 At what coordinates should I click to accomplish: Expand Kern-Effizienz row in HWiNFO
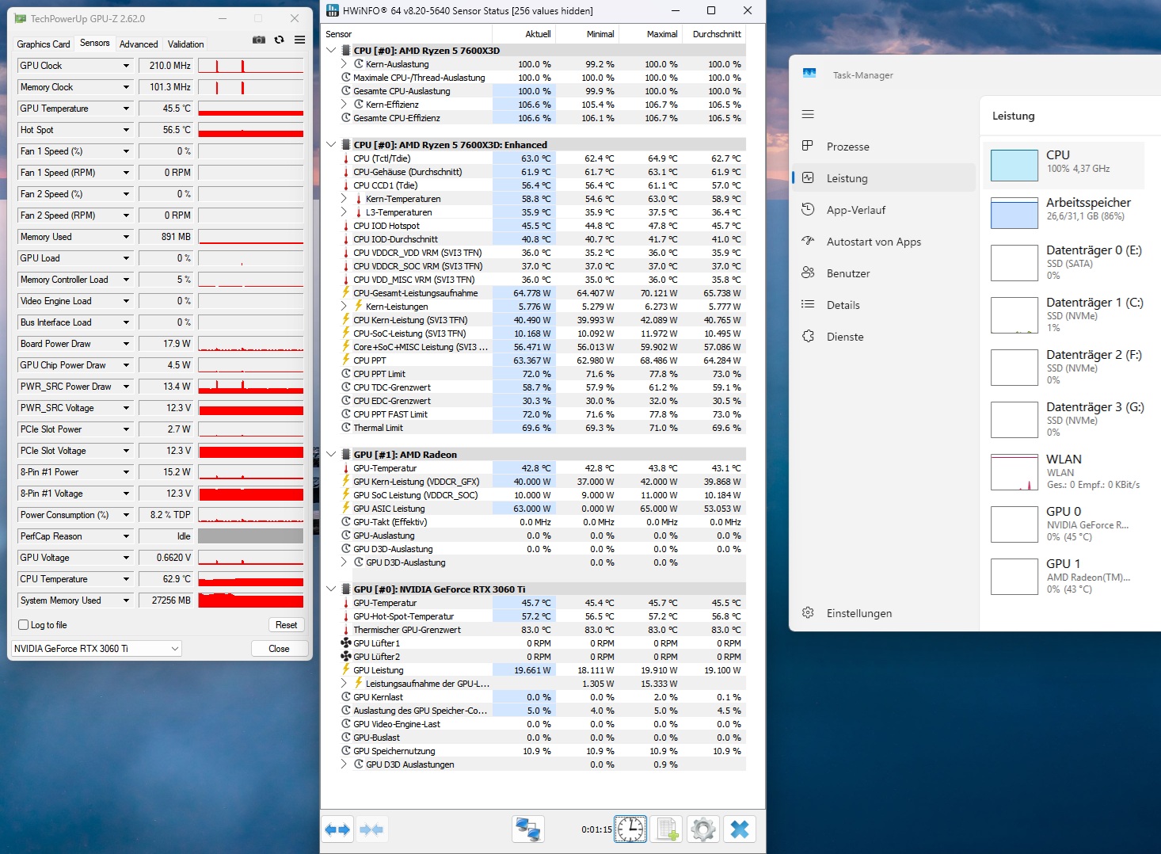click(344, 105)
